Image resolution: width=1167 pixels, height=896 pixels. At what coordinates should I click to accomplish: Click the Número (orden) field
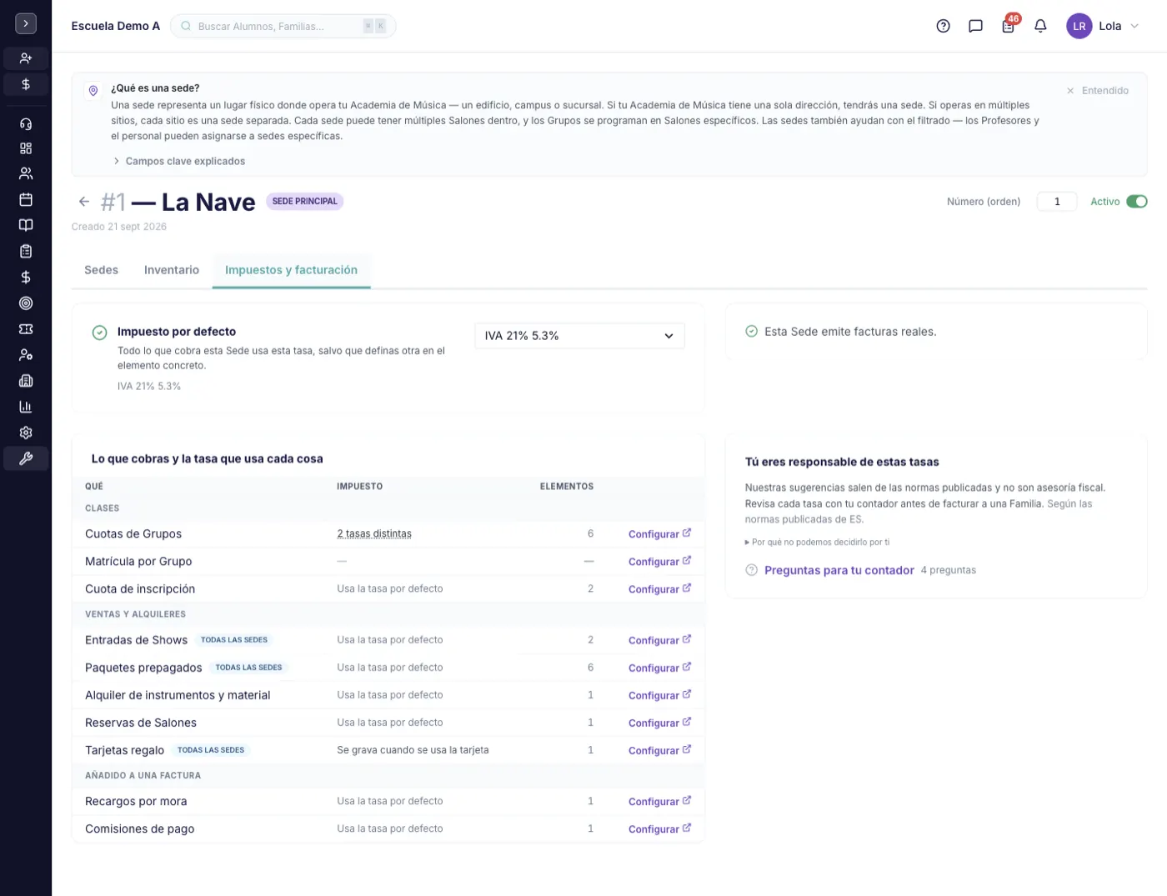point(1057,202)
